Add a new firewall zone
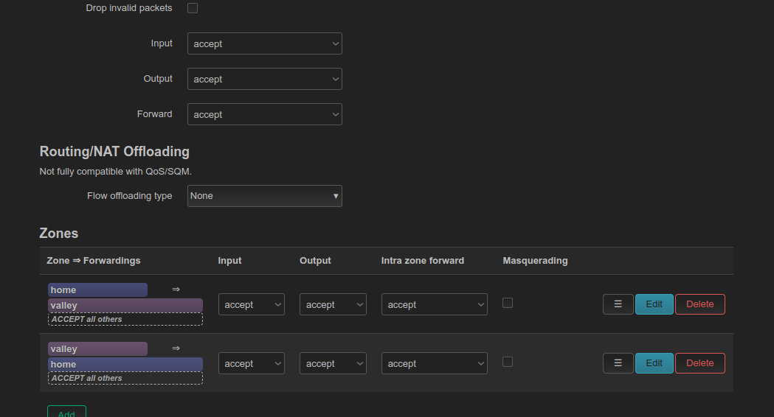774x417 pixels. tap(66, 413)
